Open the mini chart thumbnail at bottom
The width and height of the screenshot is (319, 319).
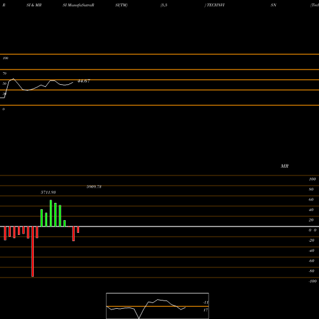(x=158, y=306)
